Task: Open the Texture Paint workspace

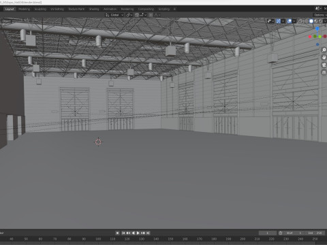Action: (x=76, y=9)
